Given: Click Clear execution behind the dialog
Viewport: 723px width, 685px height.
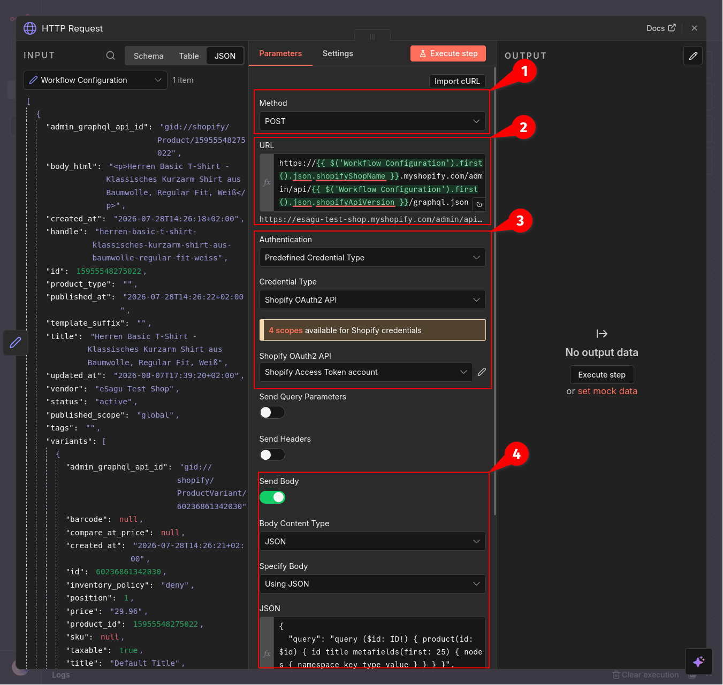Looking at the screenshot, I should click(x=645, y=675).
